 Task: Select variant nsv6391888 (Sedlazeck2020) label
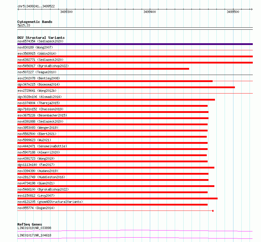[x=40, y=121]
